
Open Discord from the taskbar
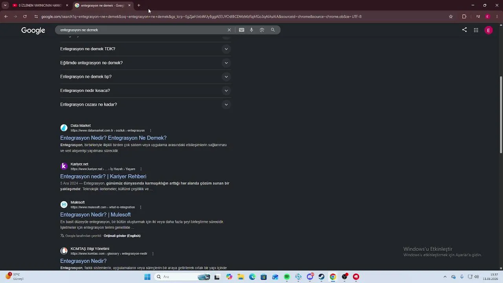(x=310, y=277)
